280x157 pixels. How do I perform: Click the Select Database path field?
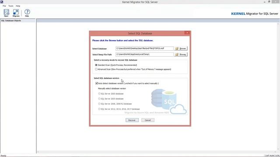tap(144, 48)
